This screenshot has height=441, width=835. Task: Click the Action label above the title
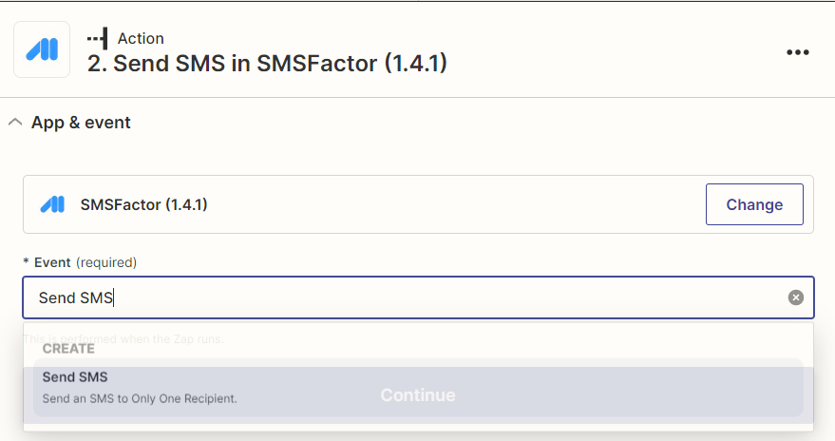click(141, 38)
